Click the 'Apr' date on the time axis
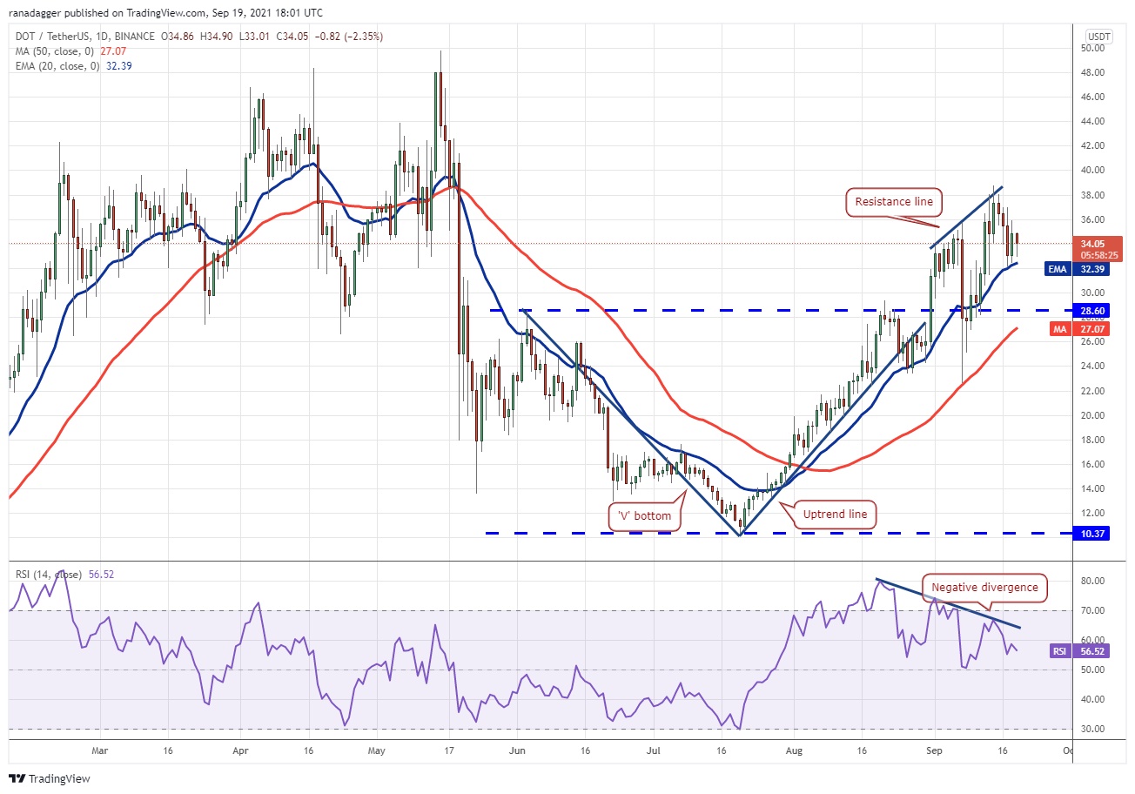This screenshot has height=794, width=1135. tap(240, 750)
